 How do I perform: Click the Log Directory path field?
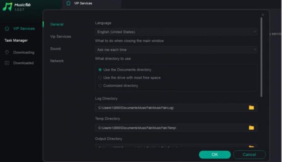tap(171, 108)
